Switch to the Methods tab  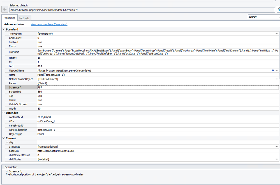click(24, 18)
